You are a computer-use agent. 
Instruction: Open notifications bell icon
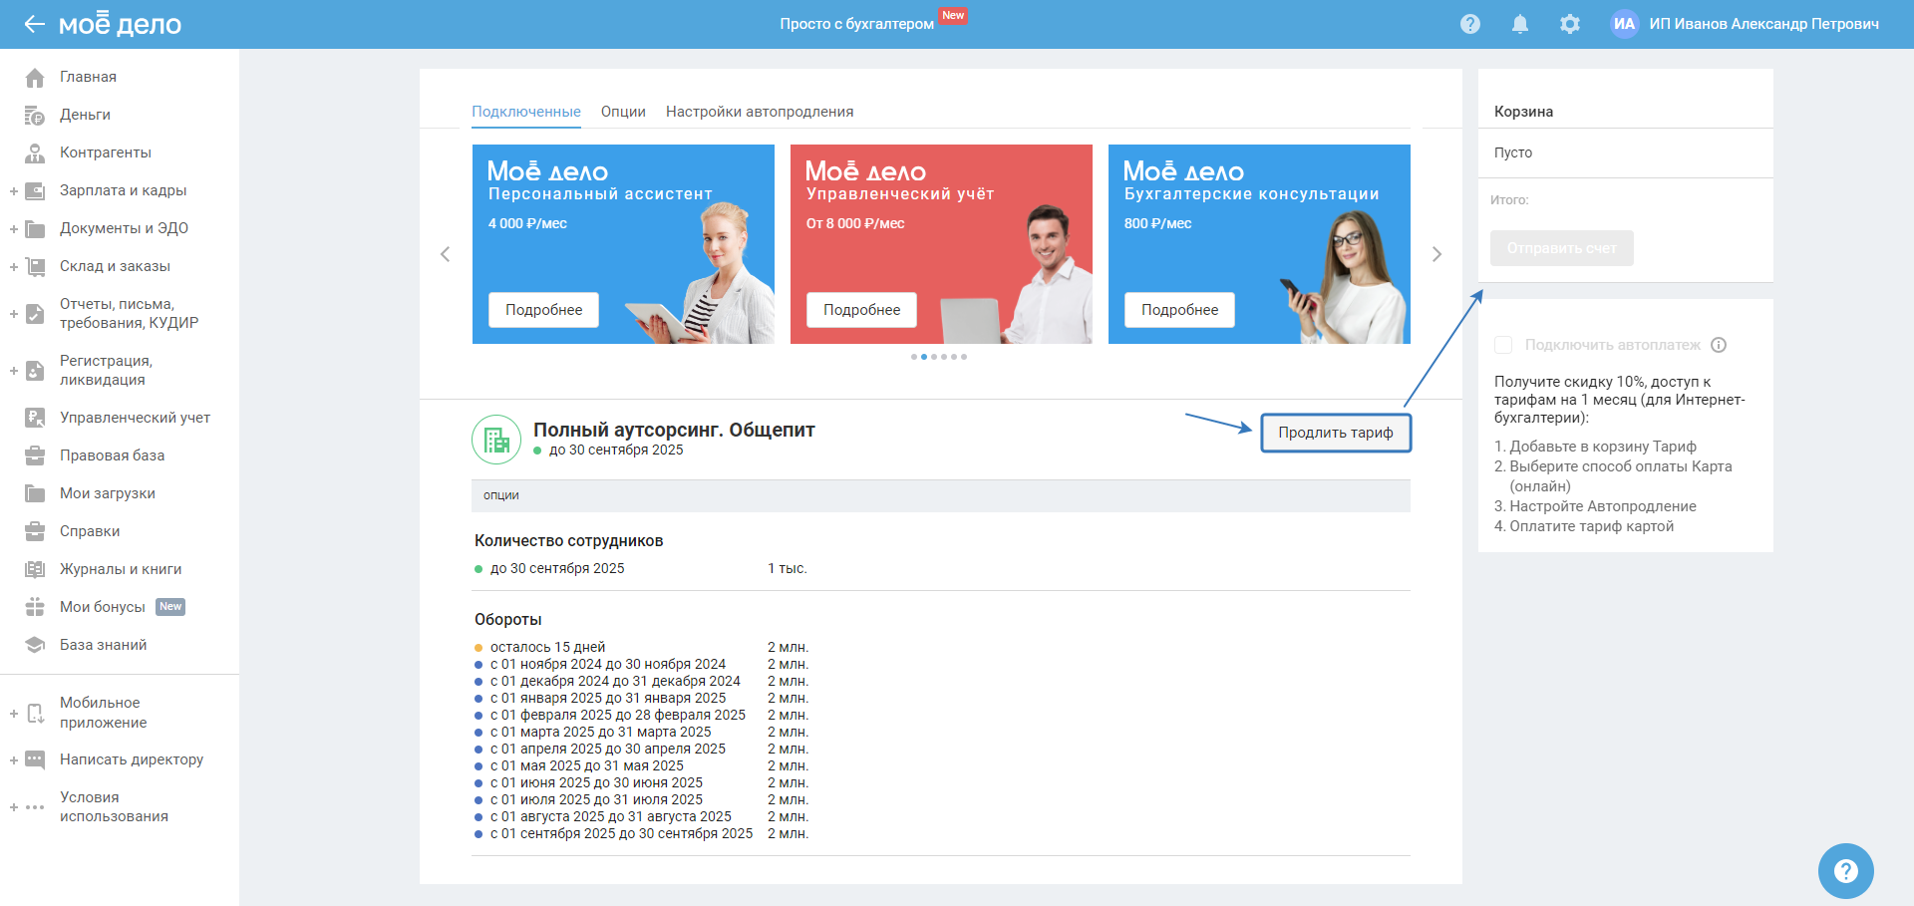1520,24
